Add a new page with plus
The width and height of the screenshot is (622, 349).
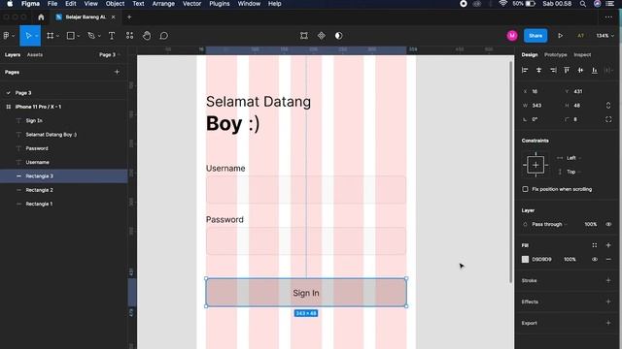coord(117,72)
